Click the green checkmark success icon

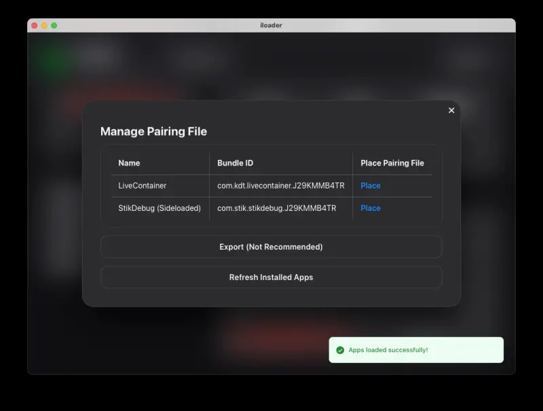[x=340, y=350]
